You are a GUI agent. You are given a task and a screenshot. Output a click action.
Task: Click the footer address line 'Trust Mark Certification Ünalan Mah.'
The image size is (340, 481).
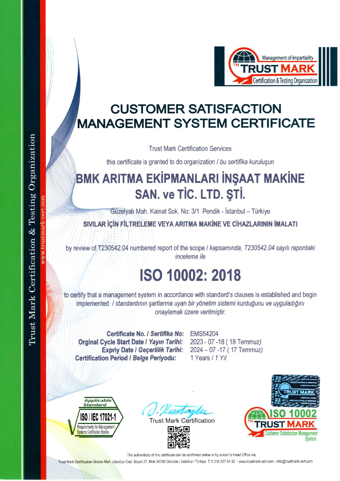[185, 462]
